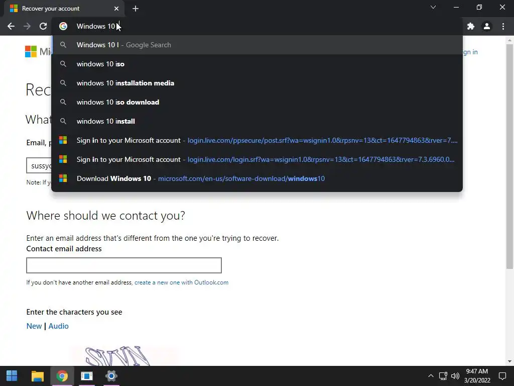
Task: Choose the 'windows 10 iso' suggestion
Action: [x=257, y=64]
